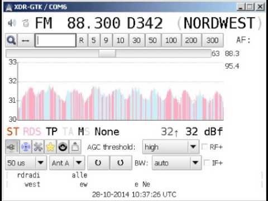The image size is (268, 201).
Task: Enable the IF+ checkbox
Action: pyautogui.click(x=207, y=162)
